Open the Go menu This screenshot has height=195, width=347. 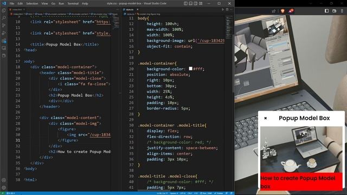[53, 4]
